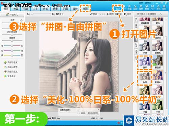
Task: Adjust the zoom slider track
Action: (41, 14)
